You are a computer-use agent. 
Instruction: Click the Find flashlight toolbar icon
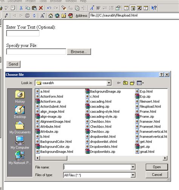tap(64, 8)
